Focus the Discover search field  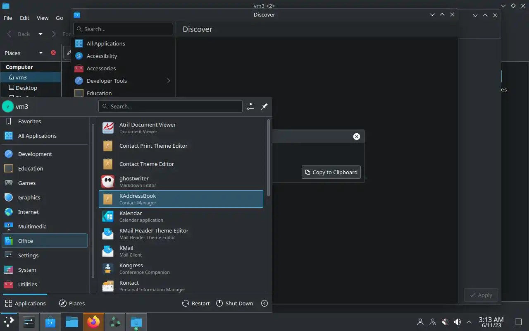123,29
